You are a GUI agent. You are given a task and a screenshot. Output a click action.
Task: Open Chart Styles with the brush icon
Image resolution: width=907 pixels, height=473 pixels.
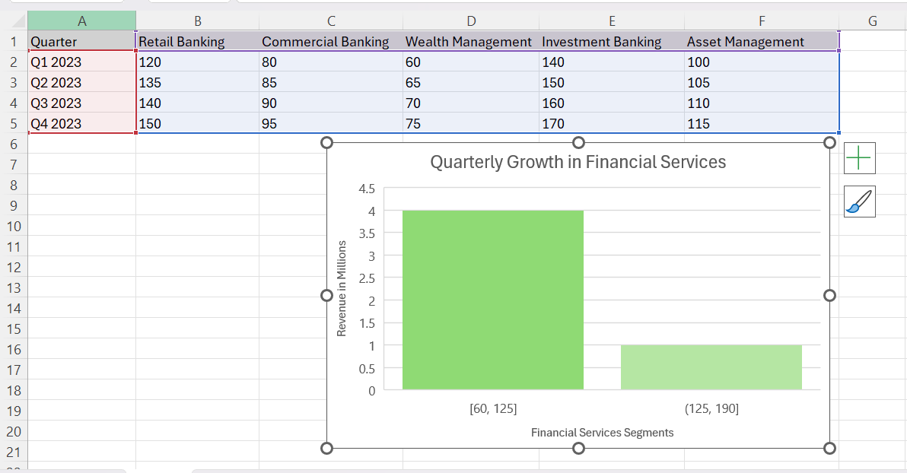(859, 201)
